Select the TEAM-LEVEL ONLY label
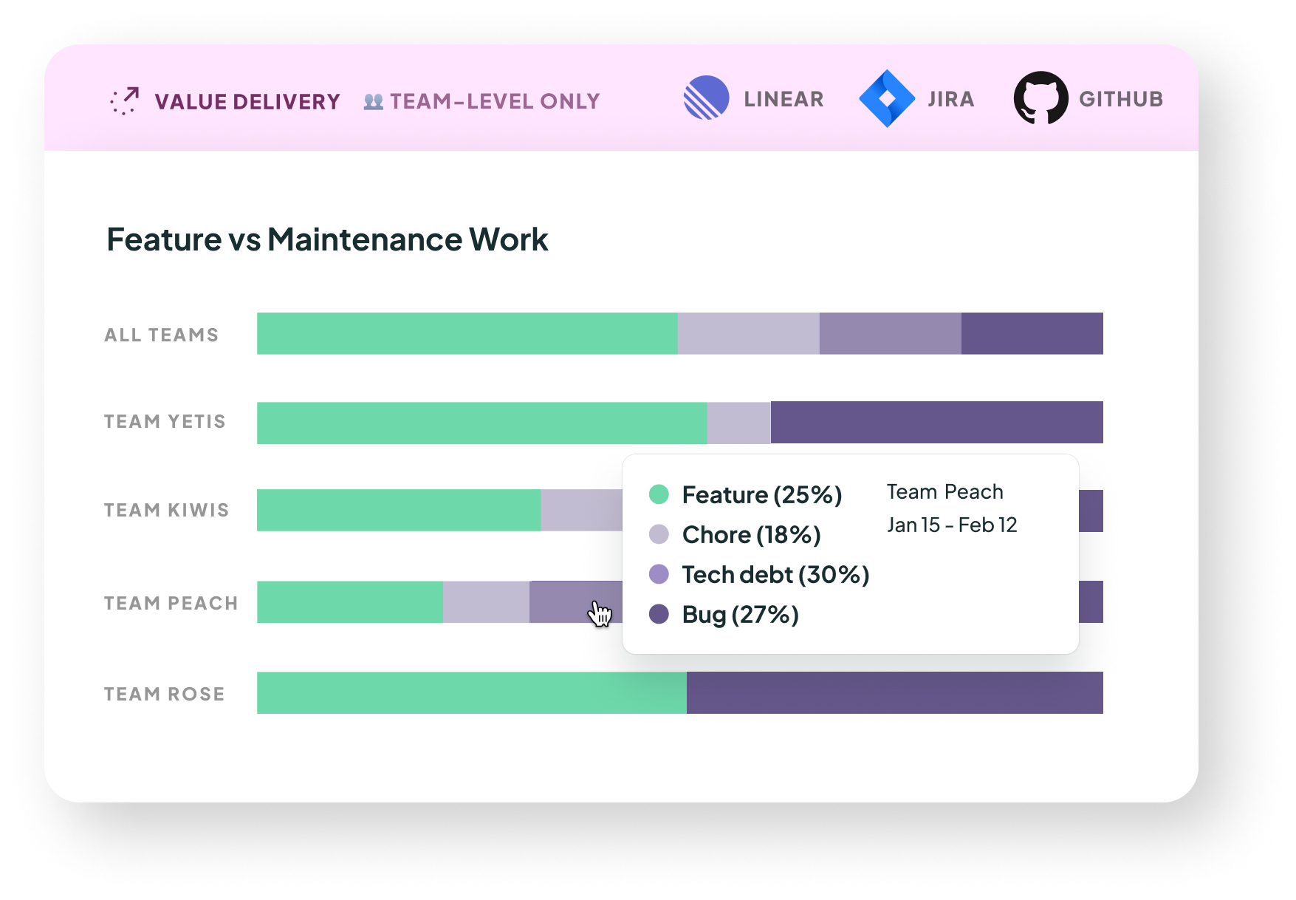The image size is (1296, 900). click(495, 102)
